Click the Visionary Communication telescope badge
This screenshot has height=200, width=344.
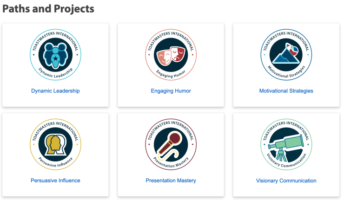[286, 144]
